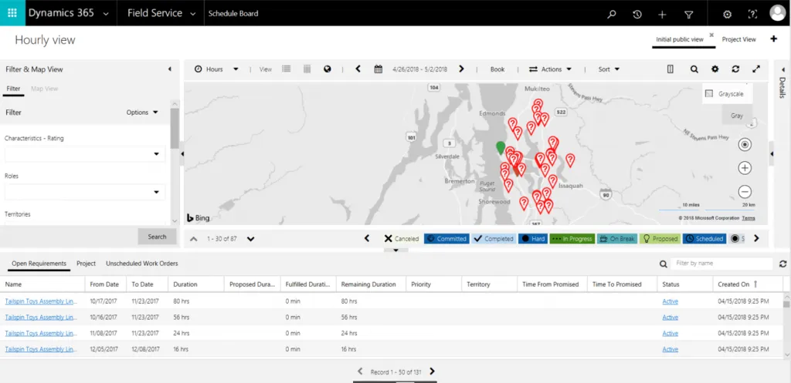Image resolution: width=791 pixels, height=383 pixels.
Task: Click the plus quick create icon in top bar
Action: coord(662,14)
